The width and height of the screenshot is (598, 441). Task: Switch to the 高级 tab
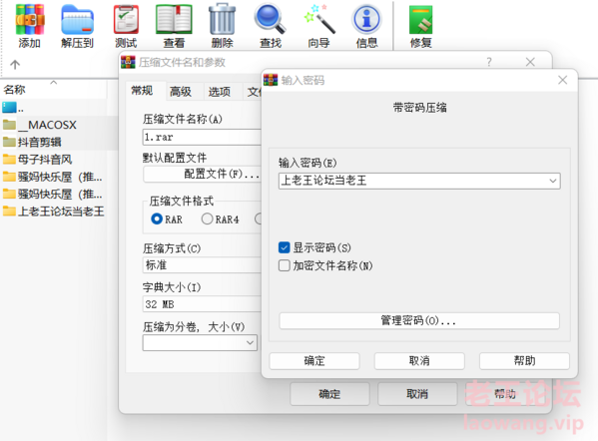pos(181,92)
